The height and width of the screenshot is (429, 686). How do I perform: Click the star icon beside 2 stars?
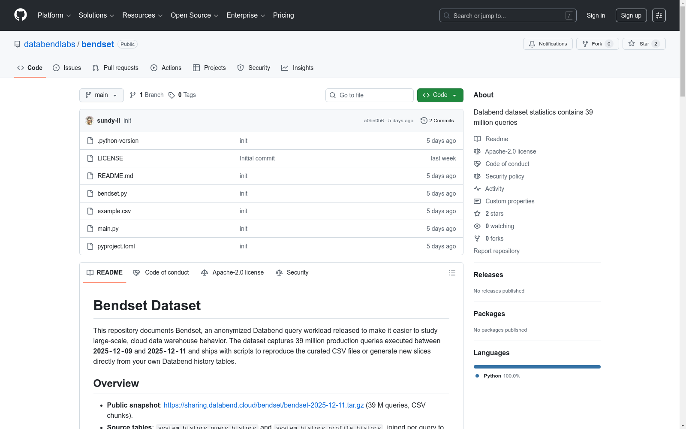point(477,214)
